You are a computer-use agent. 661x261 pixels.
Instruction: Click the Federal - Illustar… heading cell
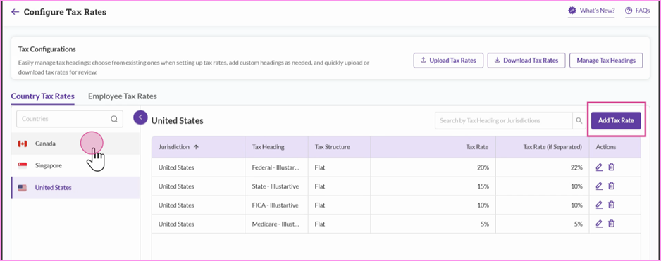click(x=276, y=167)
